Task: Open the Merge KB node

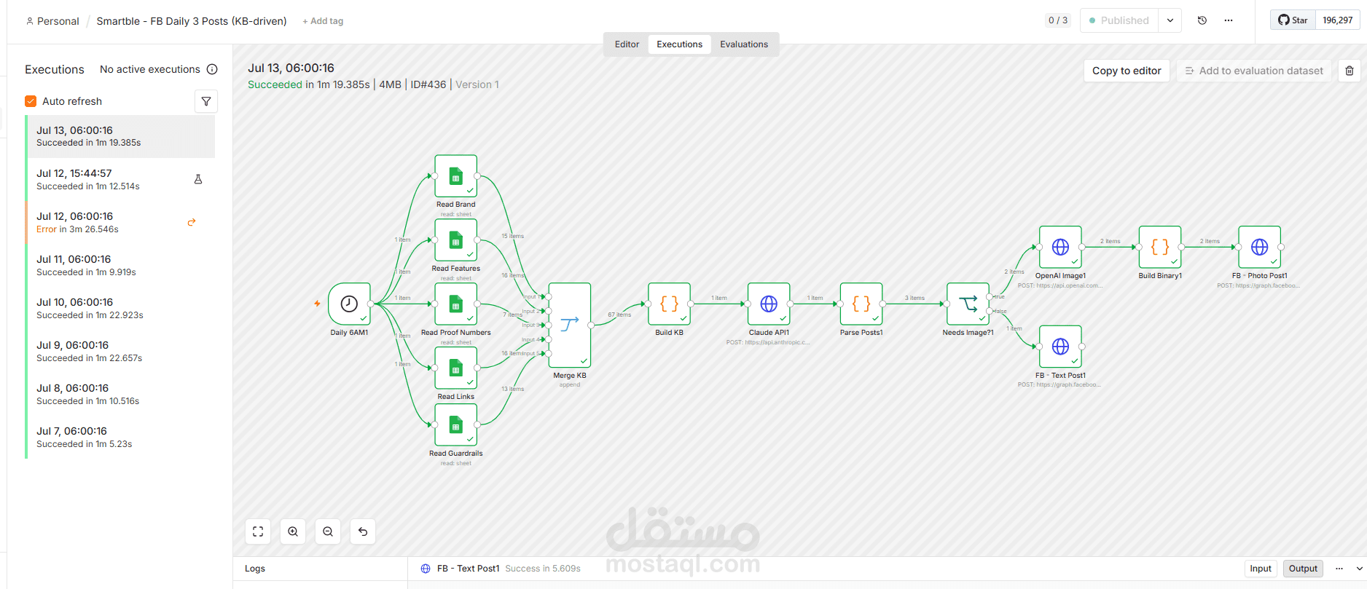Action: [x=569, y=325]
